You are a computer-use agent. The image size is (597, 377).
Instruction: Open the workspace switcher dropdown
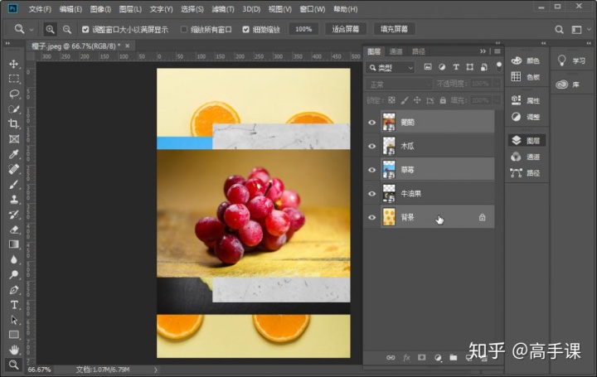pyautogui.click(x=580, y=29)
